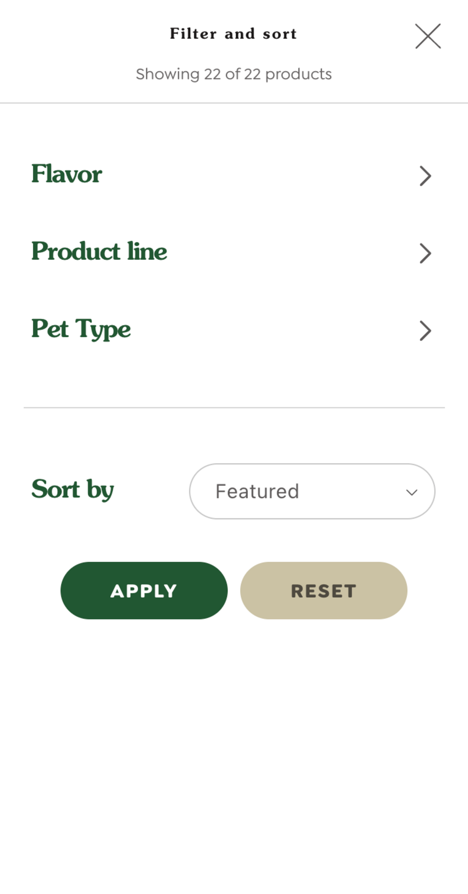Viewport: 468px width, 894px height.
Task: Click the chevron next to Product line
Action: 425,254
